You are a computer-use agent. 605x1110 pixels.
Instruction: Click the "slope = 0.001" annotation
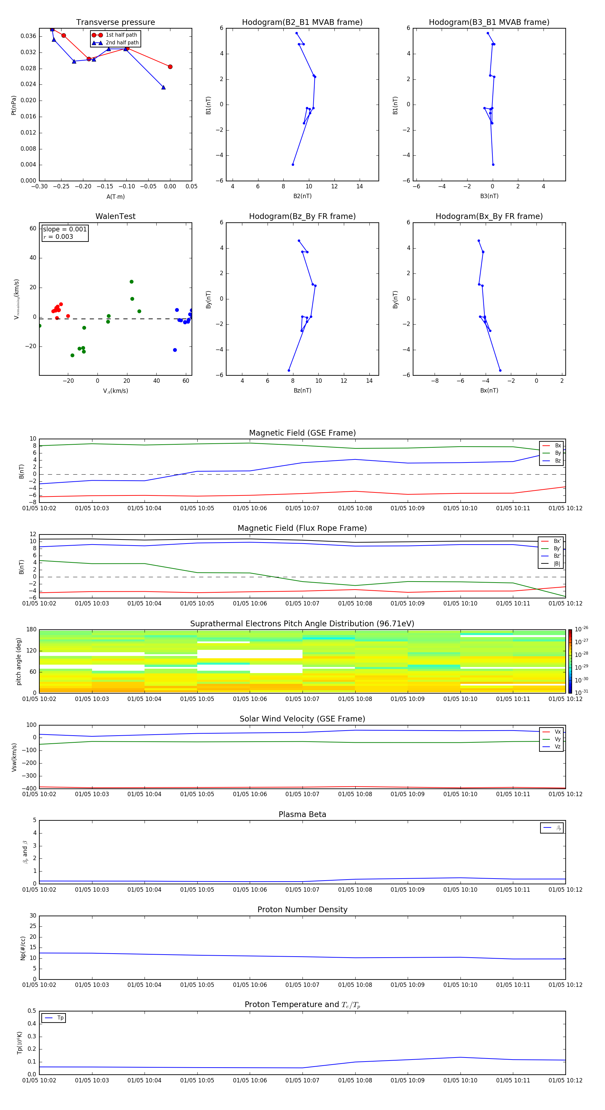click(65, 229)
